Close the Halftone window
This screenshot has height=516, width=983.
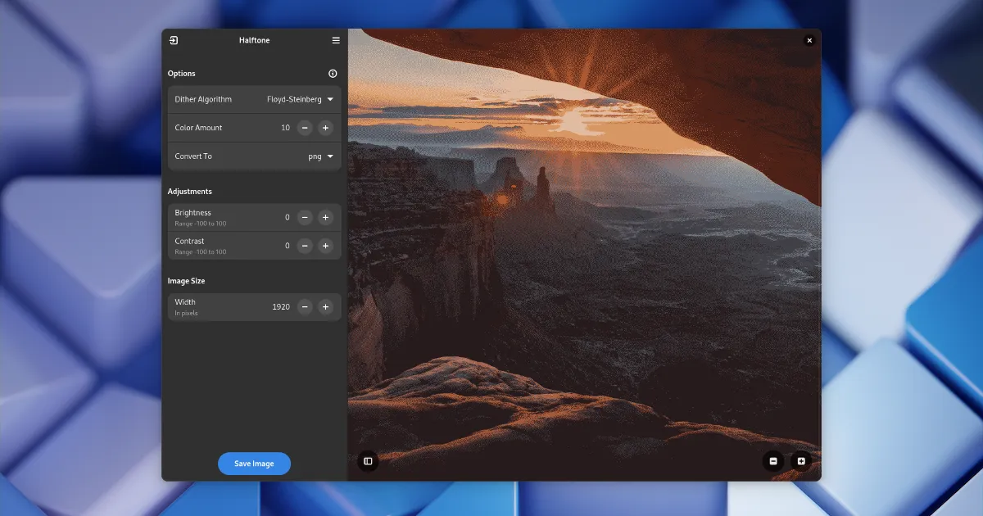pyautogui.click(x=809, y=40)
